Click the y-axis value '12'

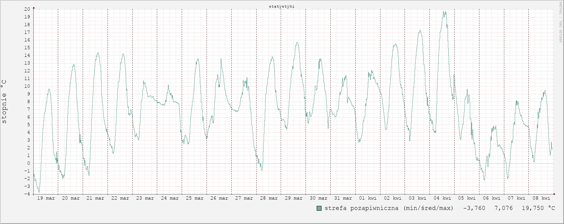(27, 71)
